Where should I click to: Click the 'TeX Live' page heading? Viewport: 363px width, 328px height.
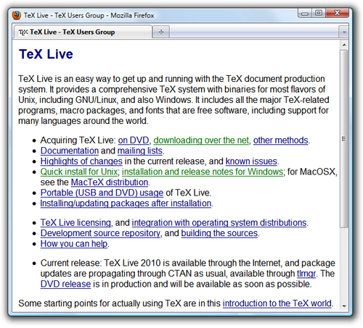point(46,54)
